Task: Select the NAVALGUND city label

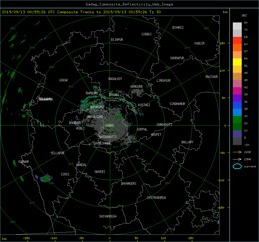Action: pos(95,117)
